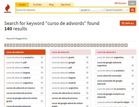The image size is (139, 107).
Task: Add 'curso de adwords y analytics' third column
Action: pos(133,71)
